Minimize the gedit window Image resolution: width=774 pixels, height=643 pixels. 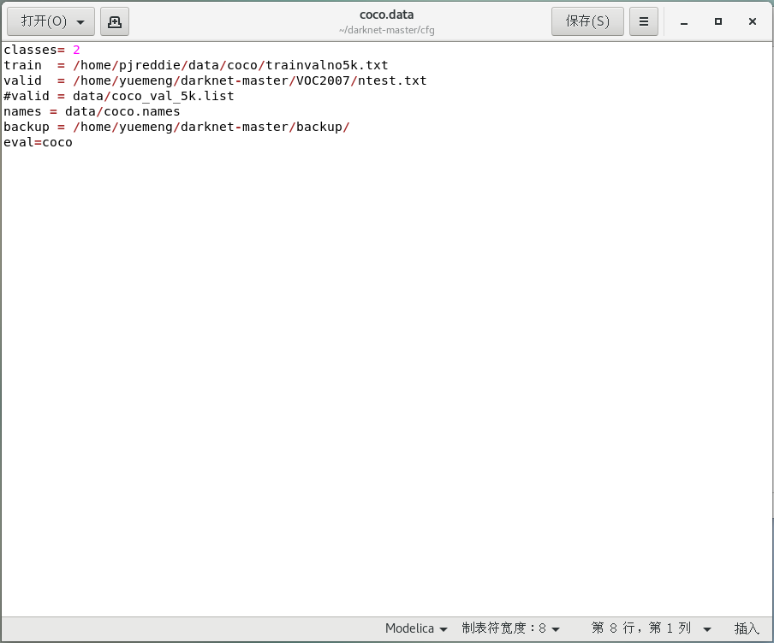click(x=684, y=22)
